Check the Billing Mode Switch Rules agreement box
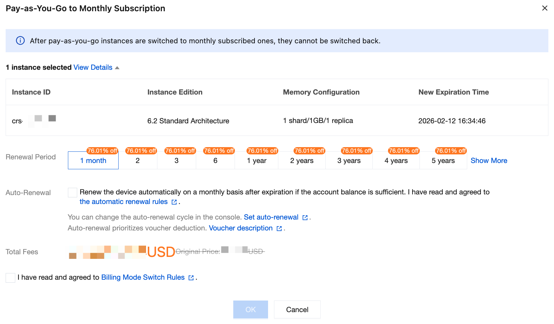Viewport: 554px width, 324px height. point(10,278)
